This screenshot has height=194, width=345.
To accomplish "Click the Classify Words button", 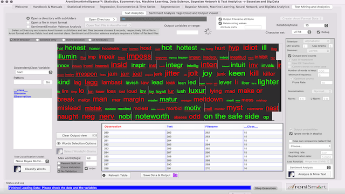I will [32, 169].
